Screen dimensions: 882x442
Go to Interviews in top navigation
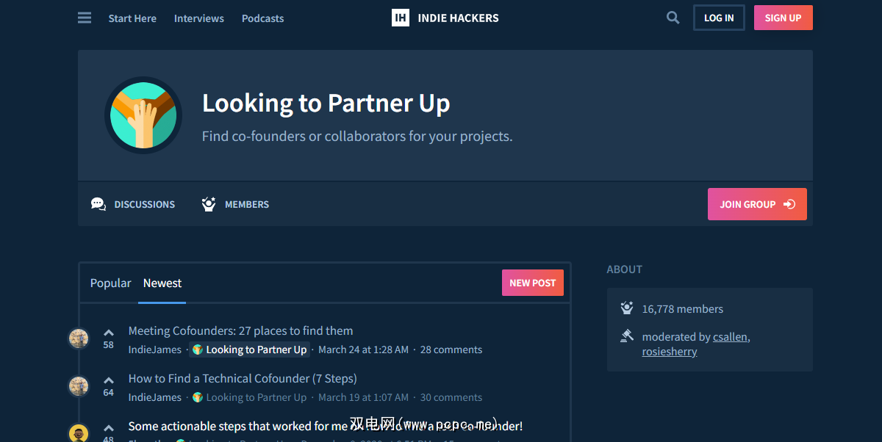pos(199,18)
